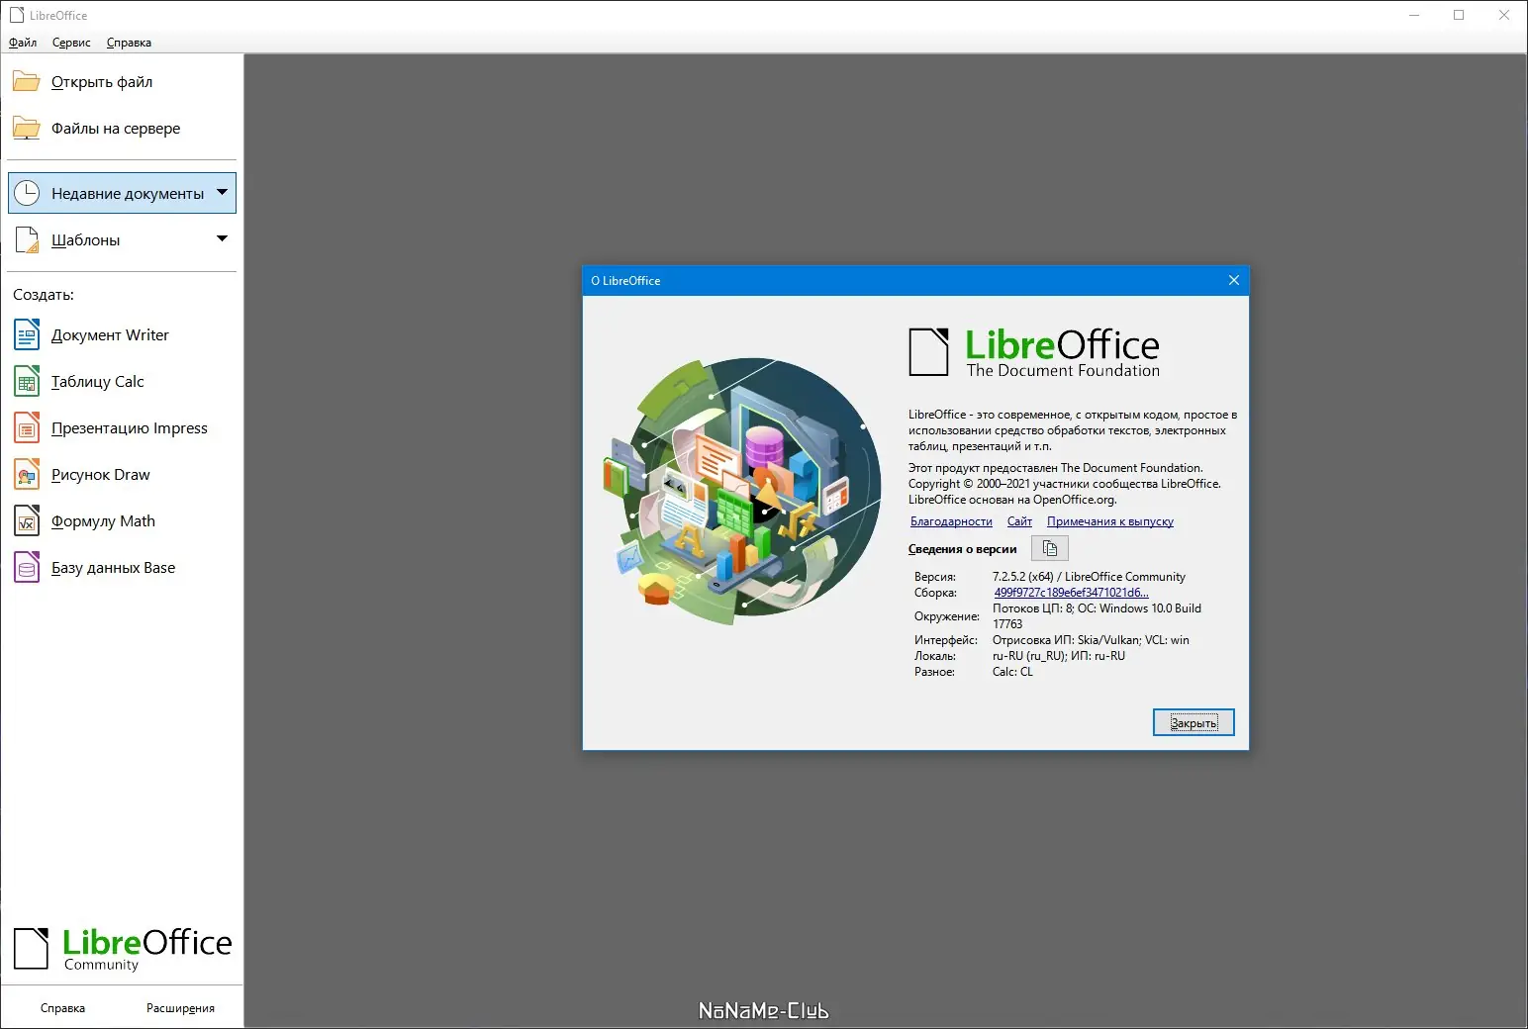Copy version info with the clipboard icon
Screen dimensions: 1528x1029
pyautogui.click(x=1050, y=548)
